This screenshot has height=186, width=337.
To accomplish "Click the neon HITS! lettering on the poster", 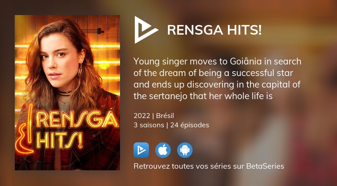I will (x=59, y=139).
